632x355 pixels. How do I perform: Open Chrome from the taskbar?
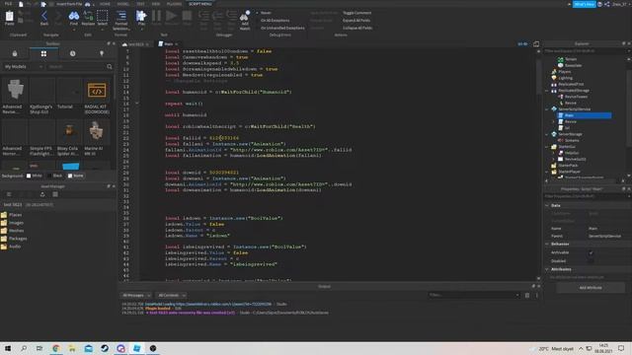click(55, 348)
